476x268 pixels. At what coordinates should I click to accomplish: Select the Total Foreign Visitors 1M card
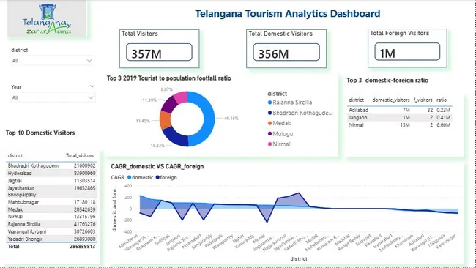click(407, 48)
